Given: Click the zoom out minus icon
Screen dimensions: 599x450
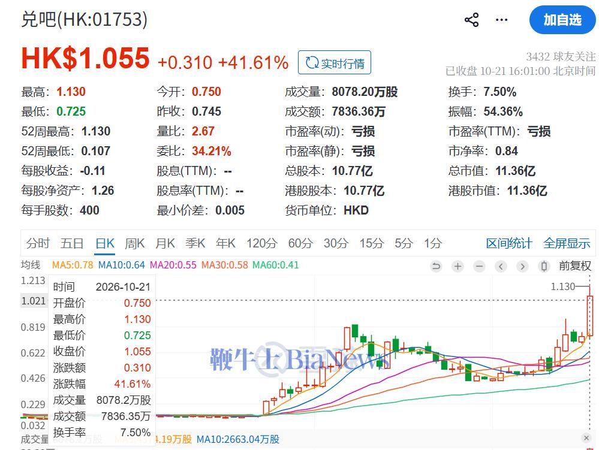Looking at the screenshot, I should coord(480,265).
